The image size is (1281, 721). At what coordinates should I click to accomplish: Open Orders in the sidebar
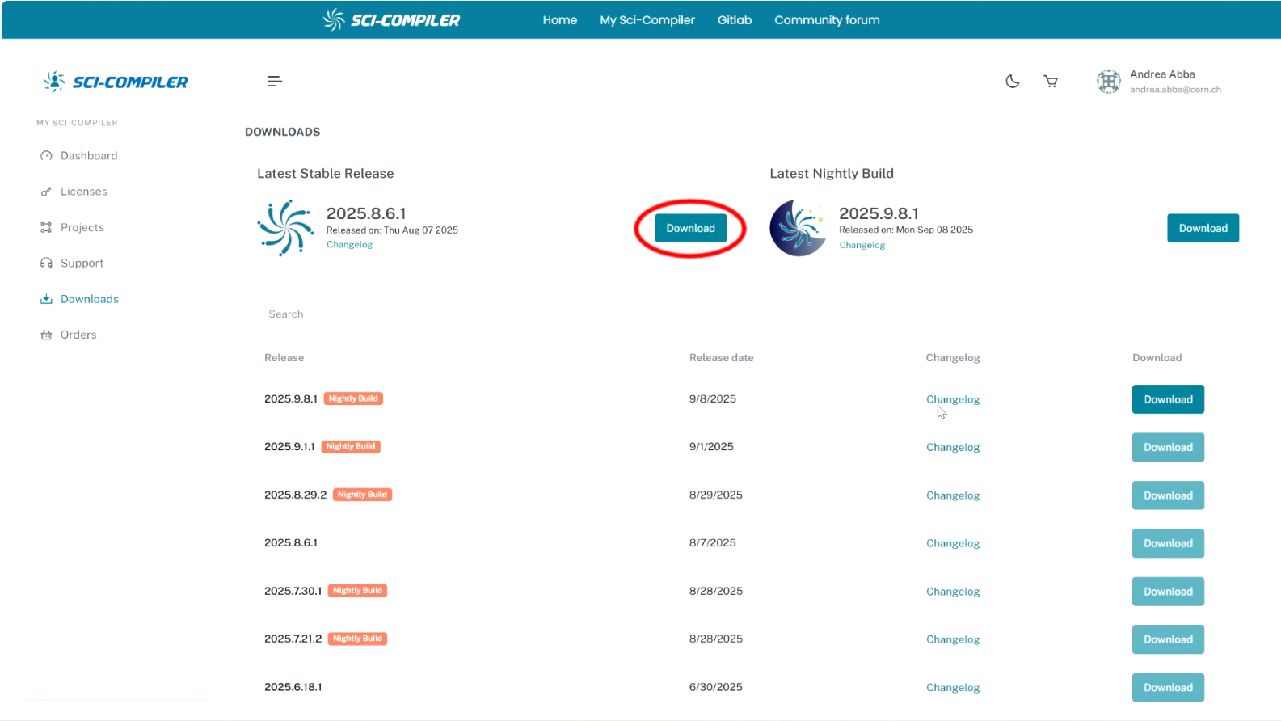69,335
